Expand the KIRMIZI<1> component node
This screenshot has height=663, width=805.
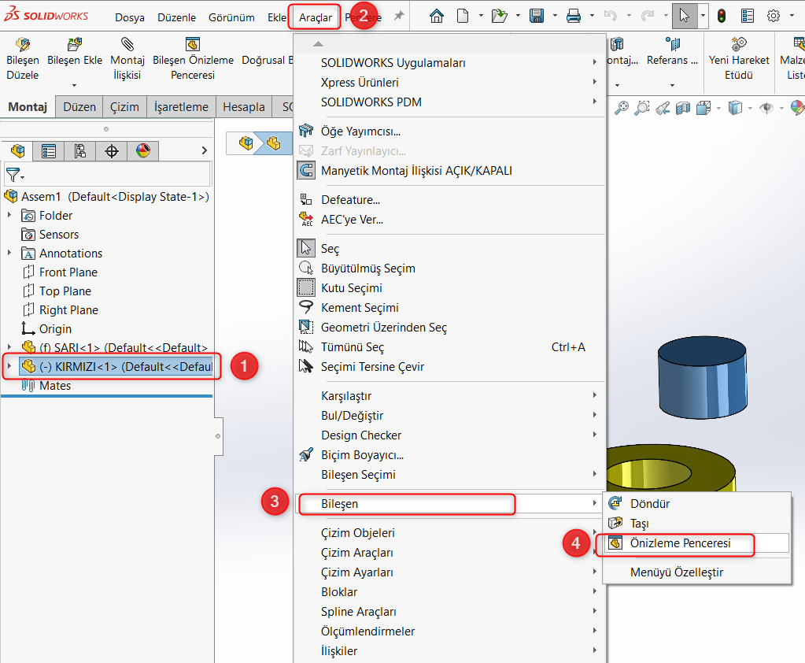click(9, 366)
